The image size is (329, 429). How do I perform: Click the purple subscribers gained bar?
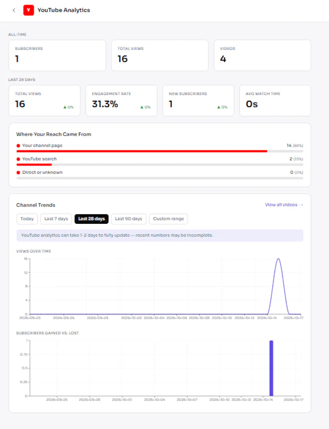[271, 368]
